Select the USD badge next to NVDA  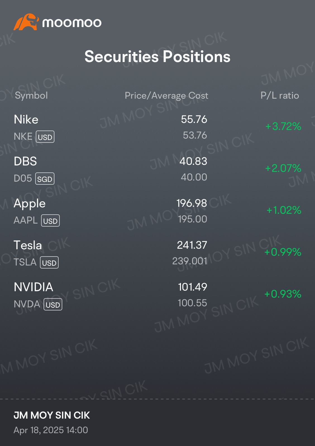[53, 305]
